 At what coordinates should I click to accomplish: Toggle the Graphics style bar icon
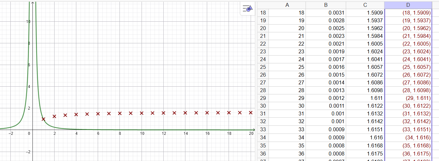pyautogui.click(x=247, y=8)
